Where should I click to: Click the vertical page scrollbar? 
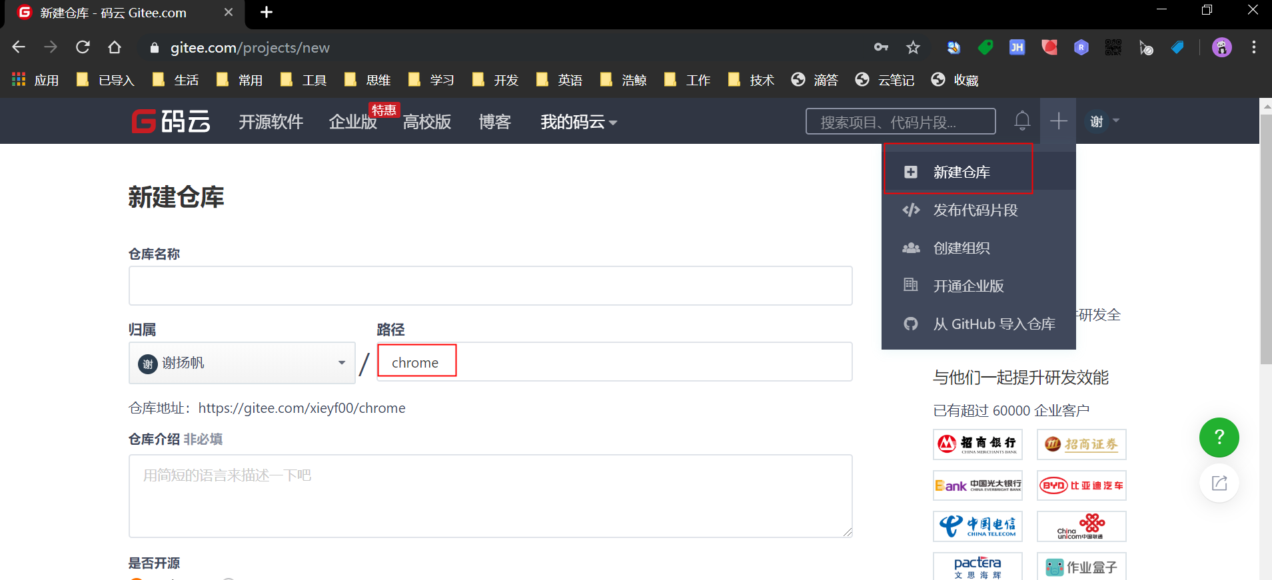[1265, 240]
